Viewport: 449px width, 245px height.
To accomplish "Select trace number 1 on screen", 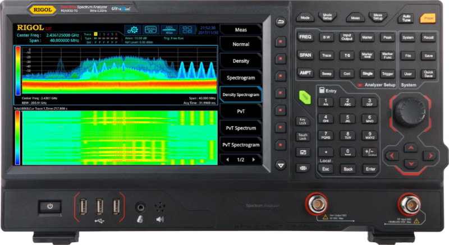I will point(95,34).
